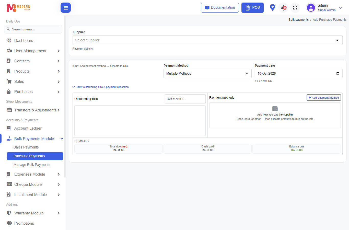The height and width of the screenshot is (230, 349).
Task: Focus the Ref # or ID field
Action: tap(185, 99)
